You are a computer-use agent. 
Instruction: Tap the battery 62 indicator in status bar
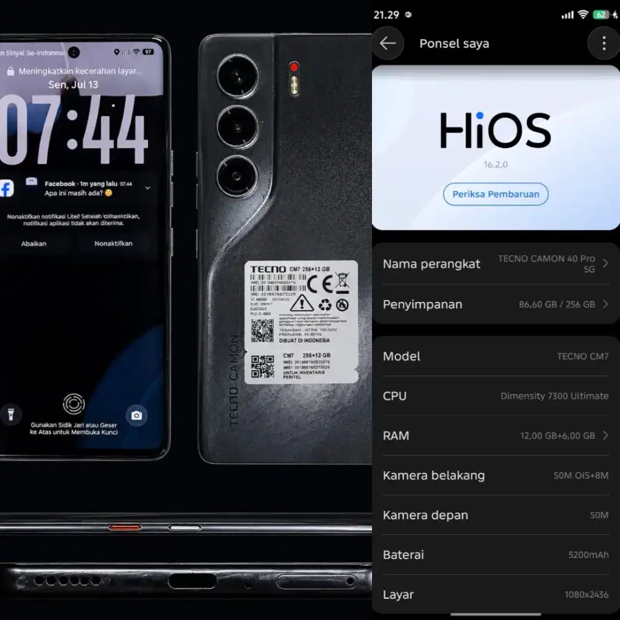601,15
